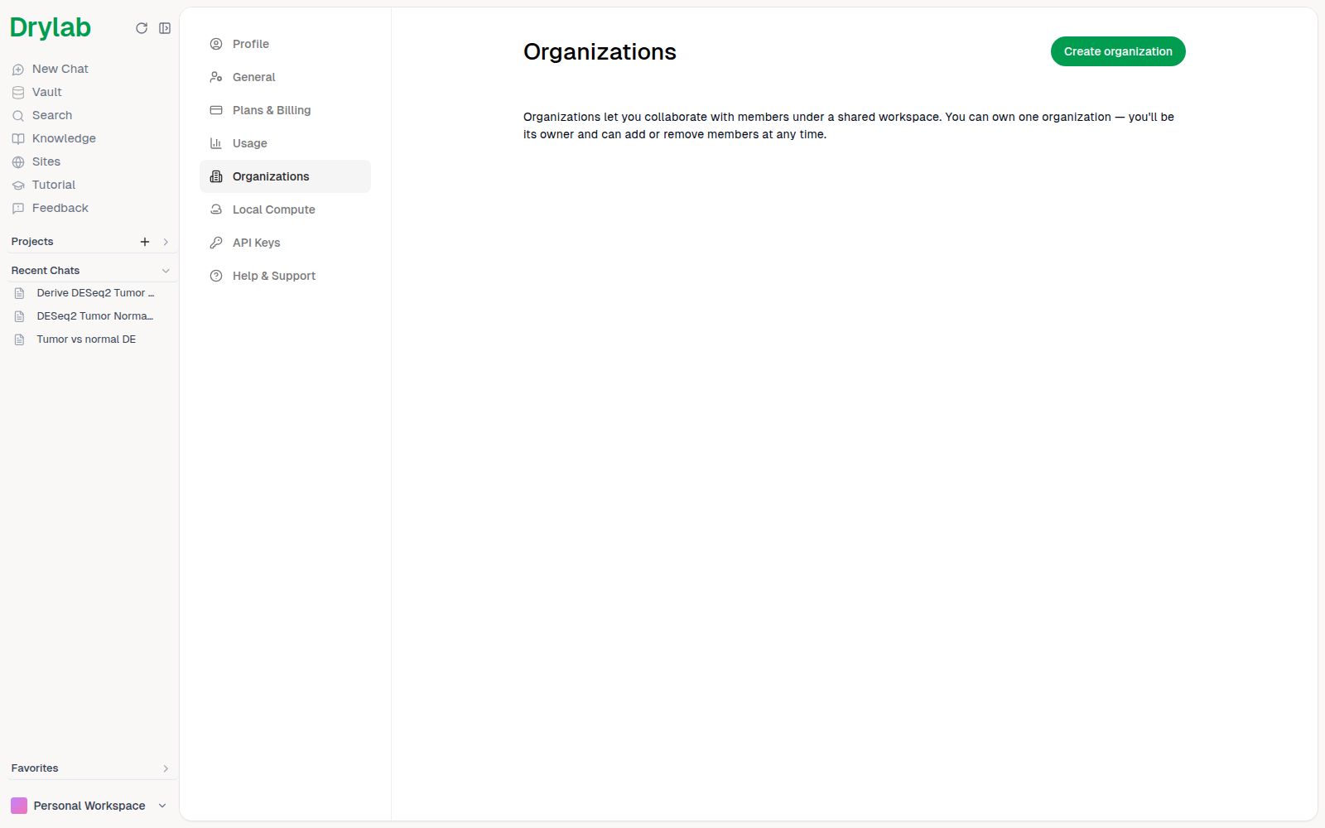
Task: Expand the Projects section chevron
Action: click(x=166, y=242)
